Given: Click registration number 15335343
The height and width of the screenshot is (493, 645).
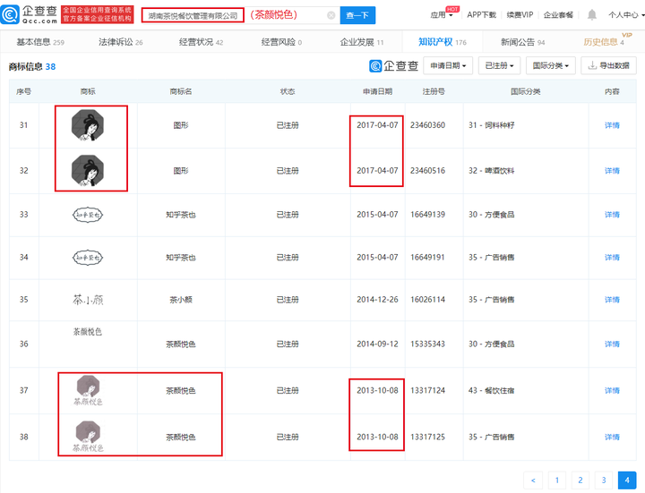Looking at the screenshot, I should coord(427,344).
